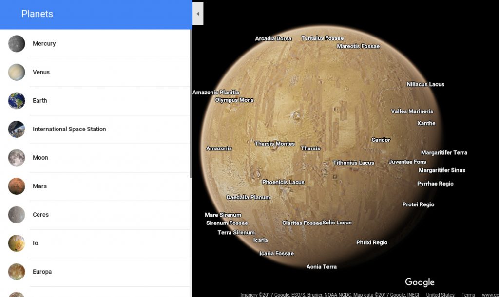
Task: Select the Valles Marineris map label
Action: 412,111
